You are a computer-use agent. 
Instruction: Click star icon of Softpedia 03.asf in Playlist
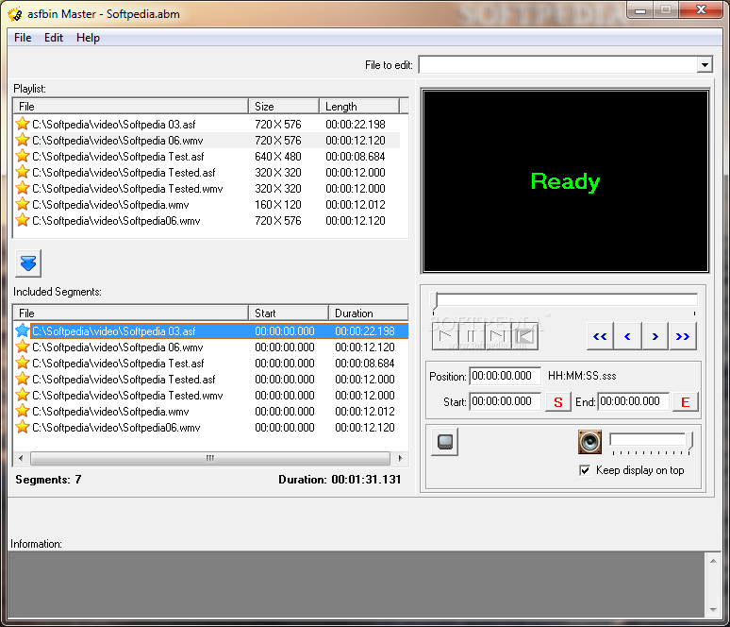[x=23, y=124]
